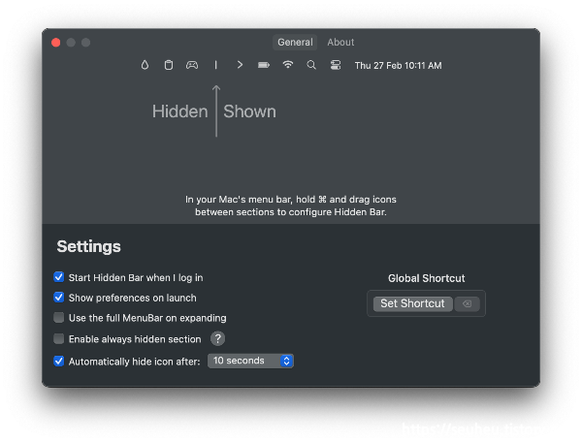Viewport: 582px width, 442px height.
Task: Open the help question mark button
Action: (218, 338)
